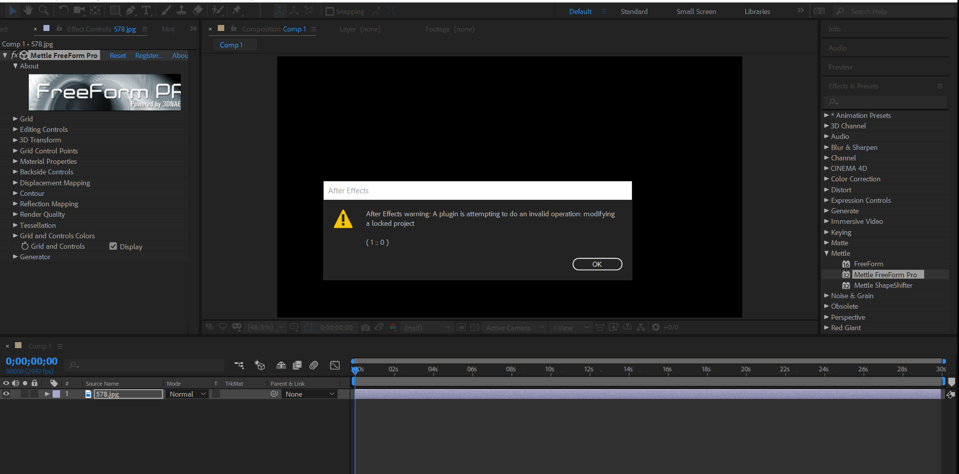
Task: Select the Rectangle shape tool
Action: click(115, 10)
